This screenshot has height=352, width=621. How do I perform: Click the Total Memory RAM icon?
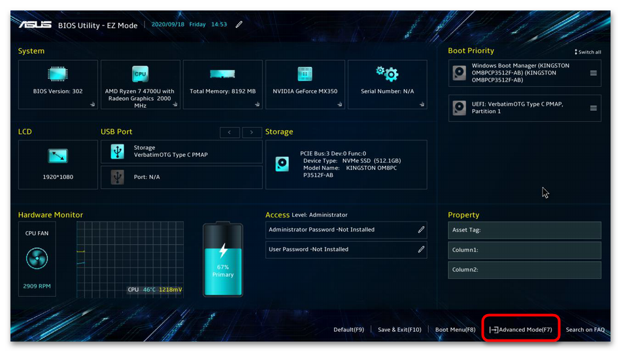pyautogui.click(x=222, y=74)
